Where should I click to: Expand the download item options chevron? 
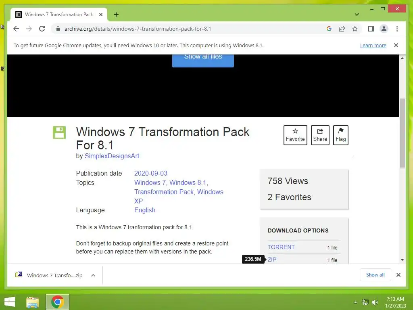pyautogui.click(x=93, y=275)
